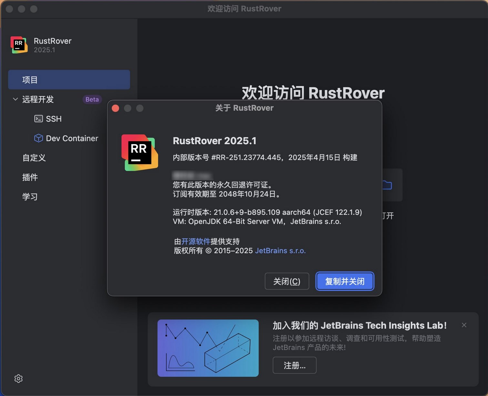Click the 2025.1 version label in sidebar

pos(45,50)
